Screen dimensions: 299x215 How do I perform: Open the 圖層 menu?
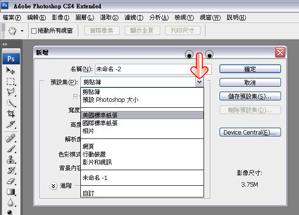(x=85, y=18)
